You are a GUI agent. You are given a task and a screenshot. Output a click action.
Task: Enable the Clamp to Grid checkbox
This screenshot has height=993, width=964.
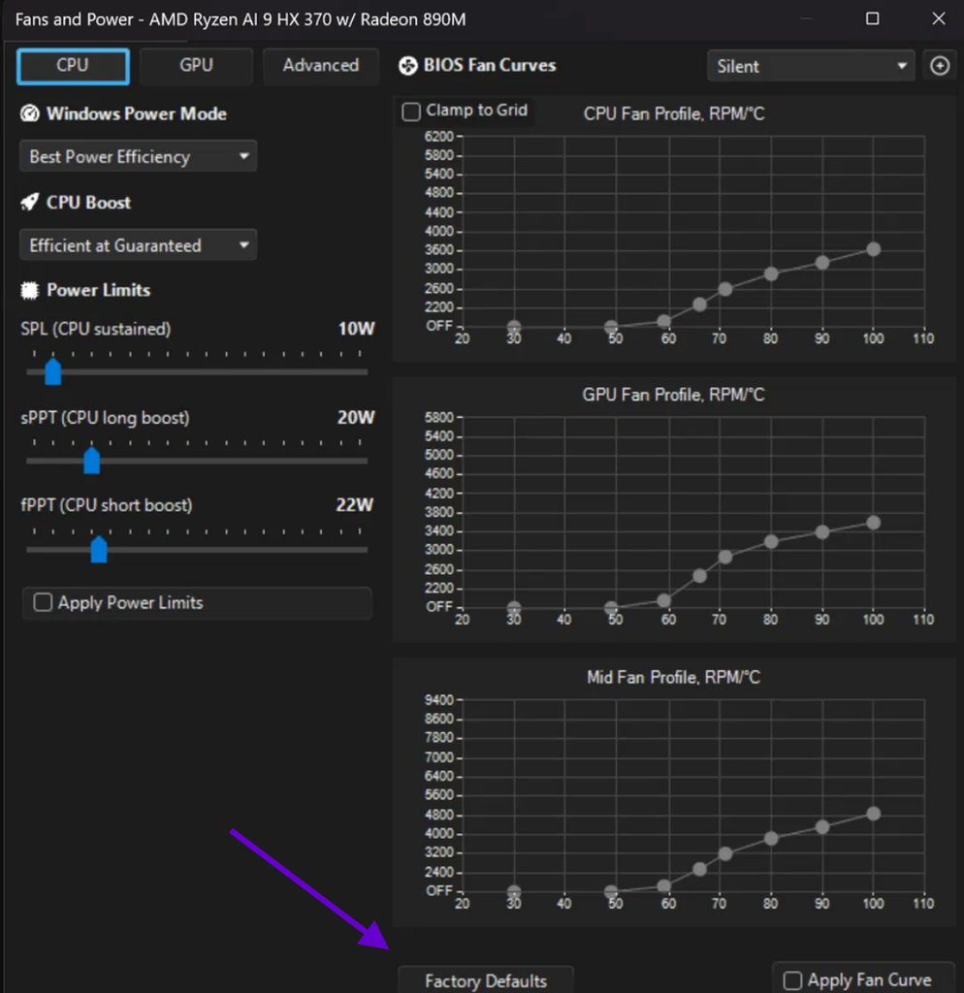(x=411, y=112)
